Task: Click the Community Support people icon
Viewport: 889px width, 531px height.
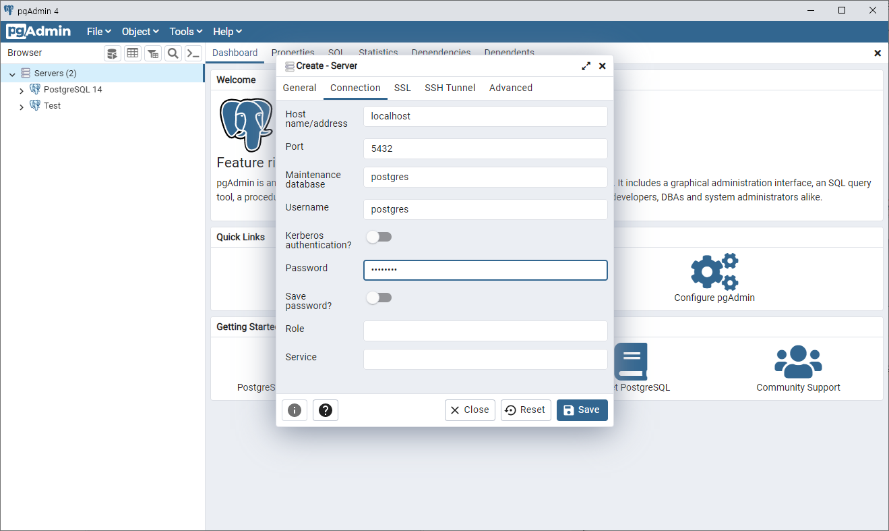Action: (x=798, y=361)
